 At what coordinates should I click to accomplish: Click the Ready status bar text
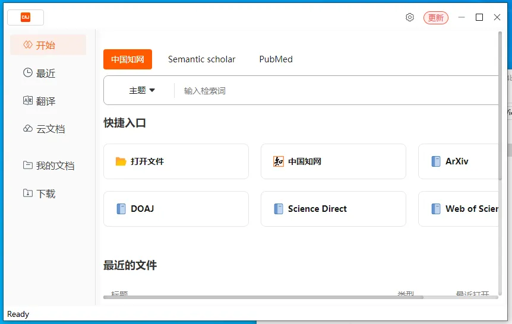point(18,314)
